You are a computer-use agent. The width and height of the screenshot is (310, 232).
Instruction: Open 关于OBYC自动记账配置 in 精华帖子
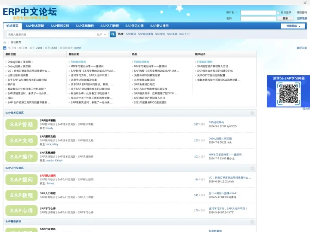coord(211,75)
